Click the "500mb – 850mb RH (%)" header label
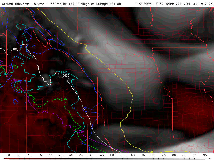The height and width of the screenshot is (160, 214). point(54,4)
